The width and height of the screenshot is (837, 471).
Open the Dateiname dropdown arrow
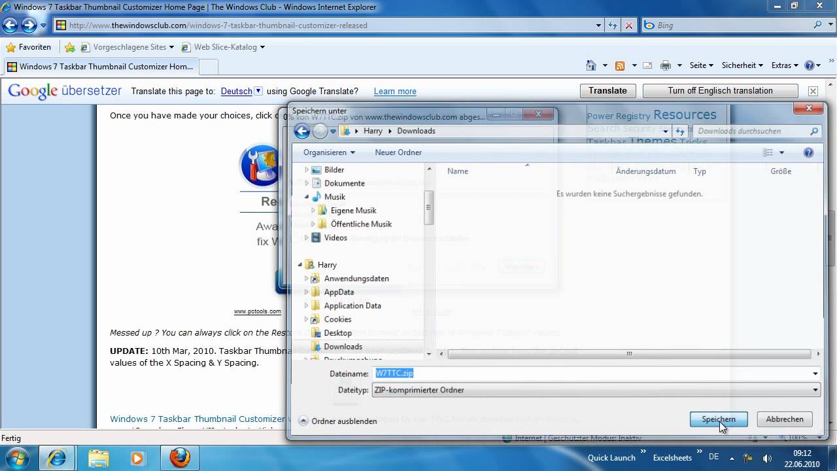[x=815, y=374]
